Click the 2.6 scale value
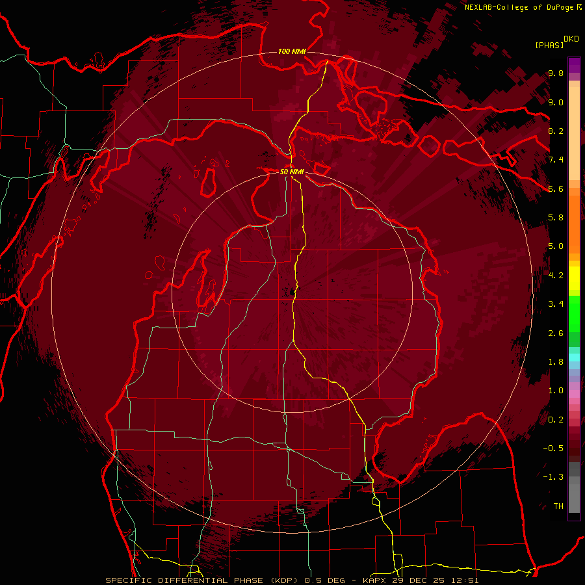585x585 pixels. coord(556,333)
